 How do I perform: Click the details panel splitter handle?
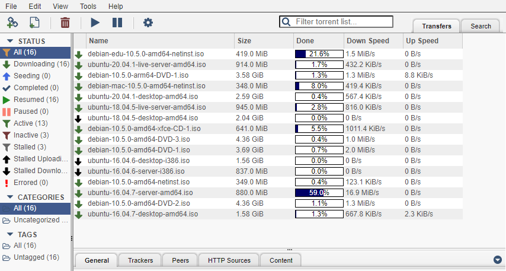click(x=290, y=250)
